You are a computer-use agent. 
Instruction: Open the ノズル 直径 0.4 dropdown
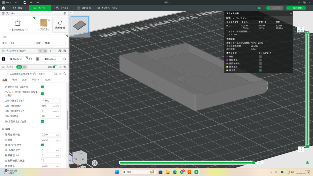point(22,43)
